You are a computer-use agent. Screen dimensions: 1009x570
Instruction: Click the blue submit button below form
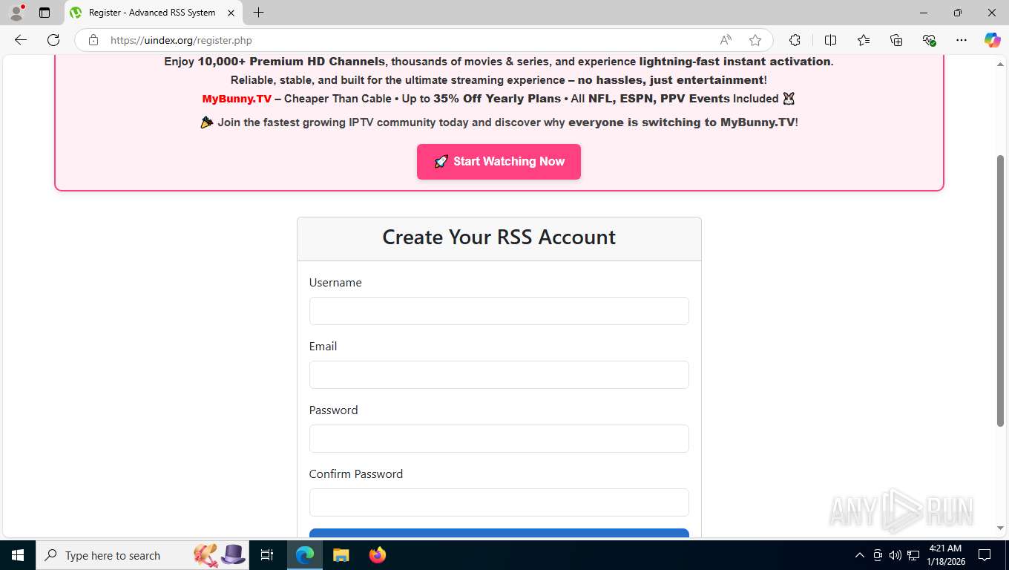[499, 533]
